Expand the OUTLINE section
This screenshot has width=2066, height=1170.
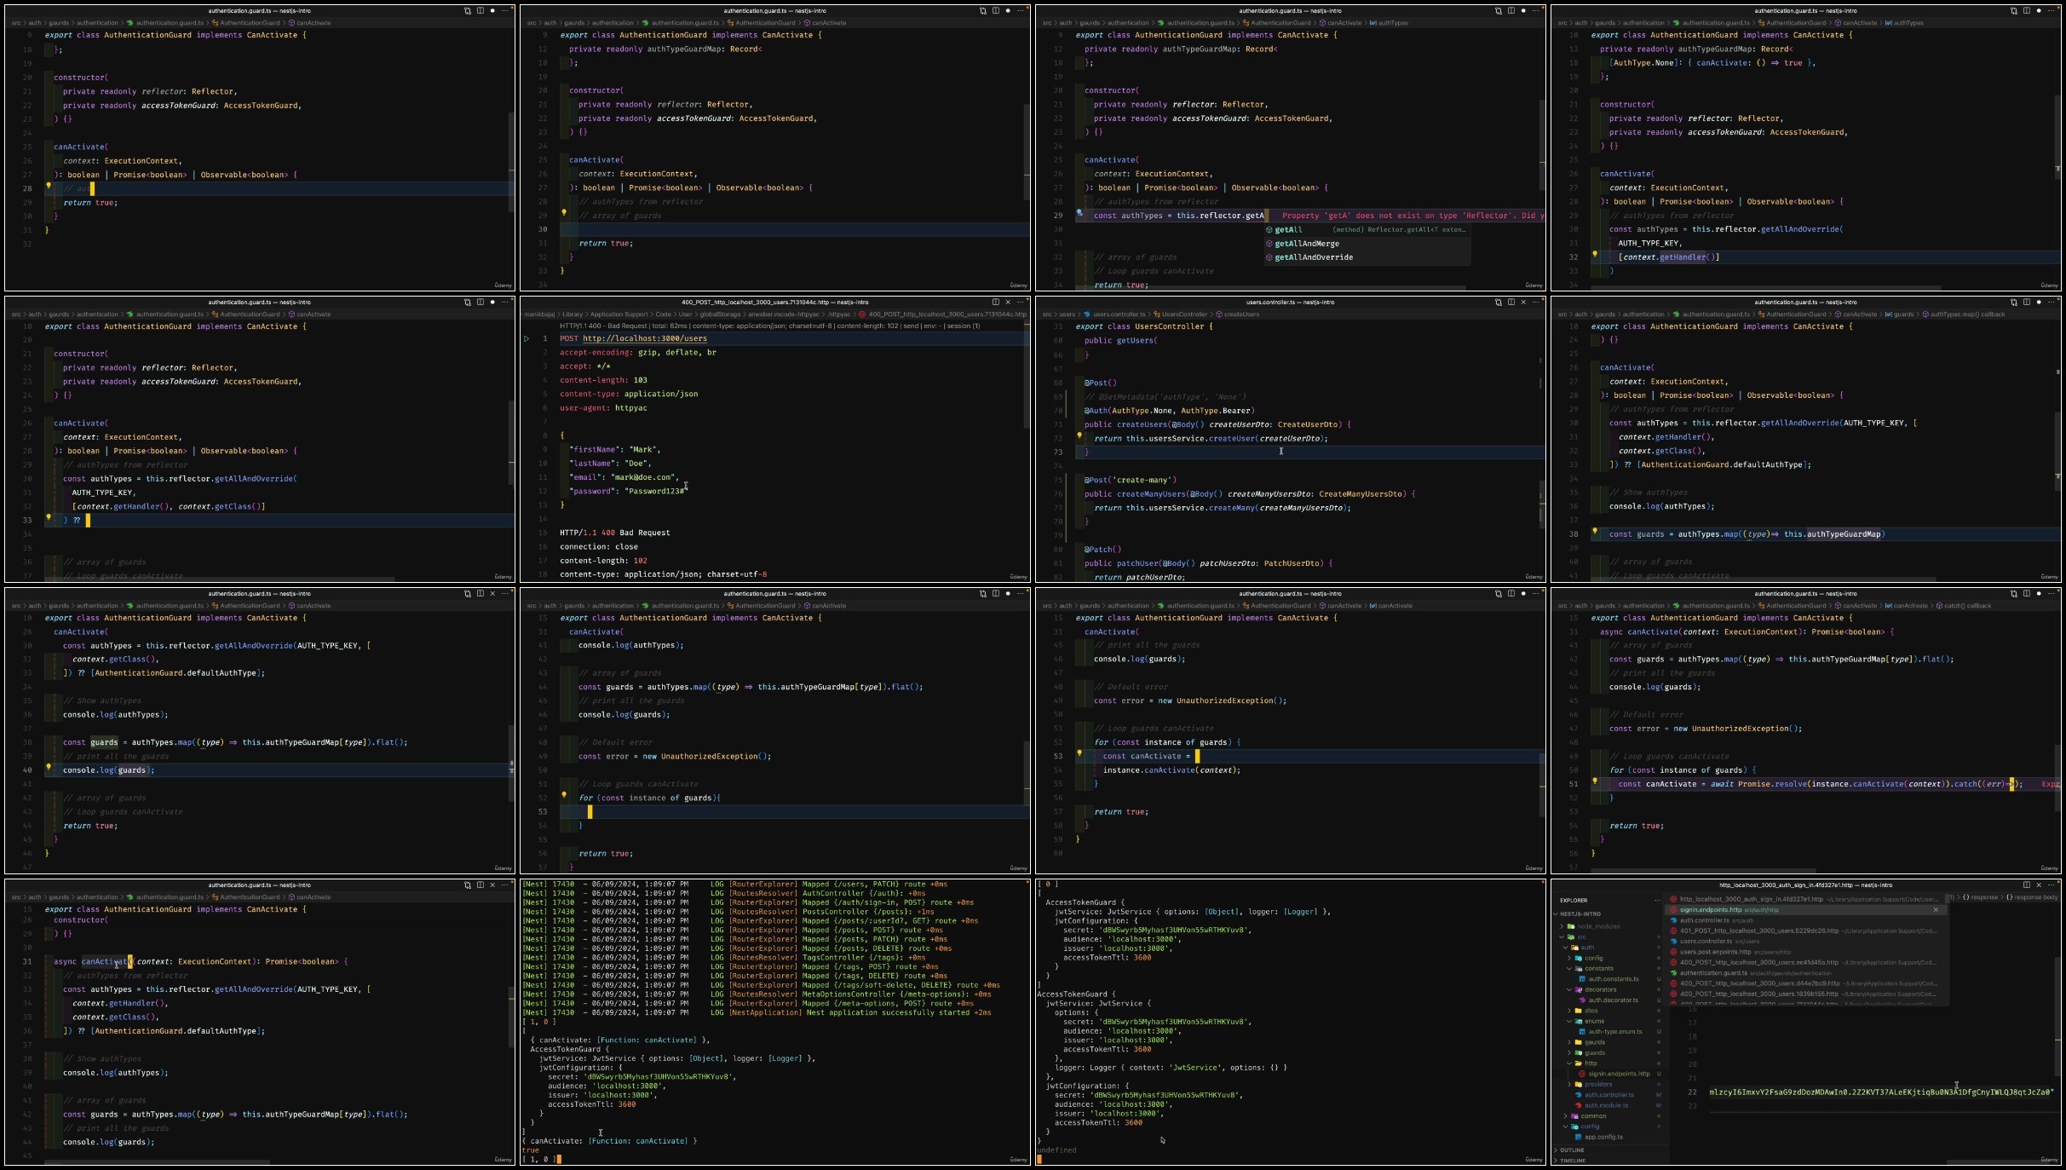click(x=1572, y=1150)
